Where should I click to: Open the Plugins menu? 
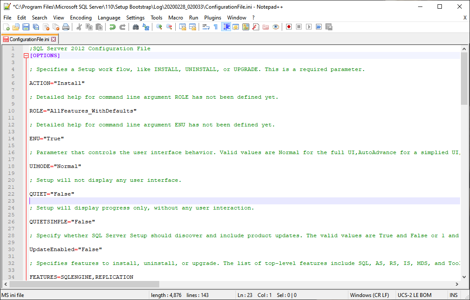click(x=213, y=18)
